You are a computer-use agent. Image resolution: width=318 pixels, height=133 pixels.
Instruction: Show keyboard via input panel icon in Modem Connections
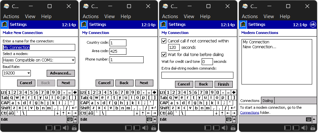(x=309, y=119)
